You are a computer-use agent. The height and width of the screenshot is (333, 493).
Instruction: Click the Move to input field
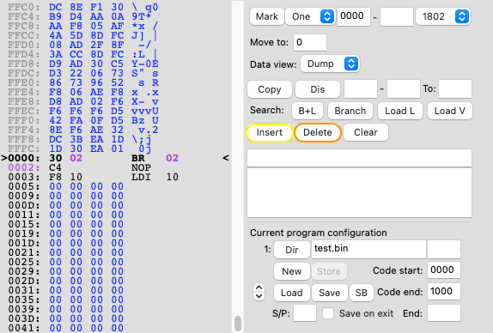coord(310,42)
